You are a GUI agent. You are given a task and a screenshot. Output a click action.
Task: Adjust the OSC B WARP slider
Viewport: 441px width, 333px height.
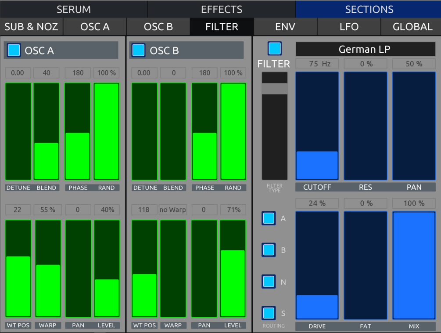click(x=173, y=268)
